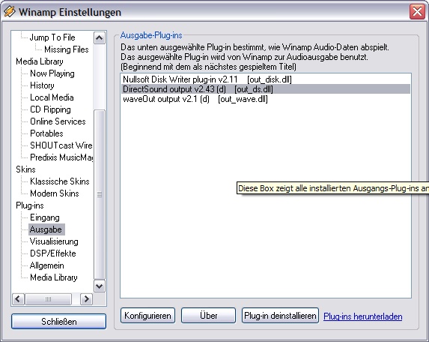Close the Winamp Einstellungen window
The width and height of the screenshot is (429, 342).
pyautogui.click(x=417, y=12)
